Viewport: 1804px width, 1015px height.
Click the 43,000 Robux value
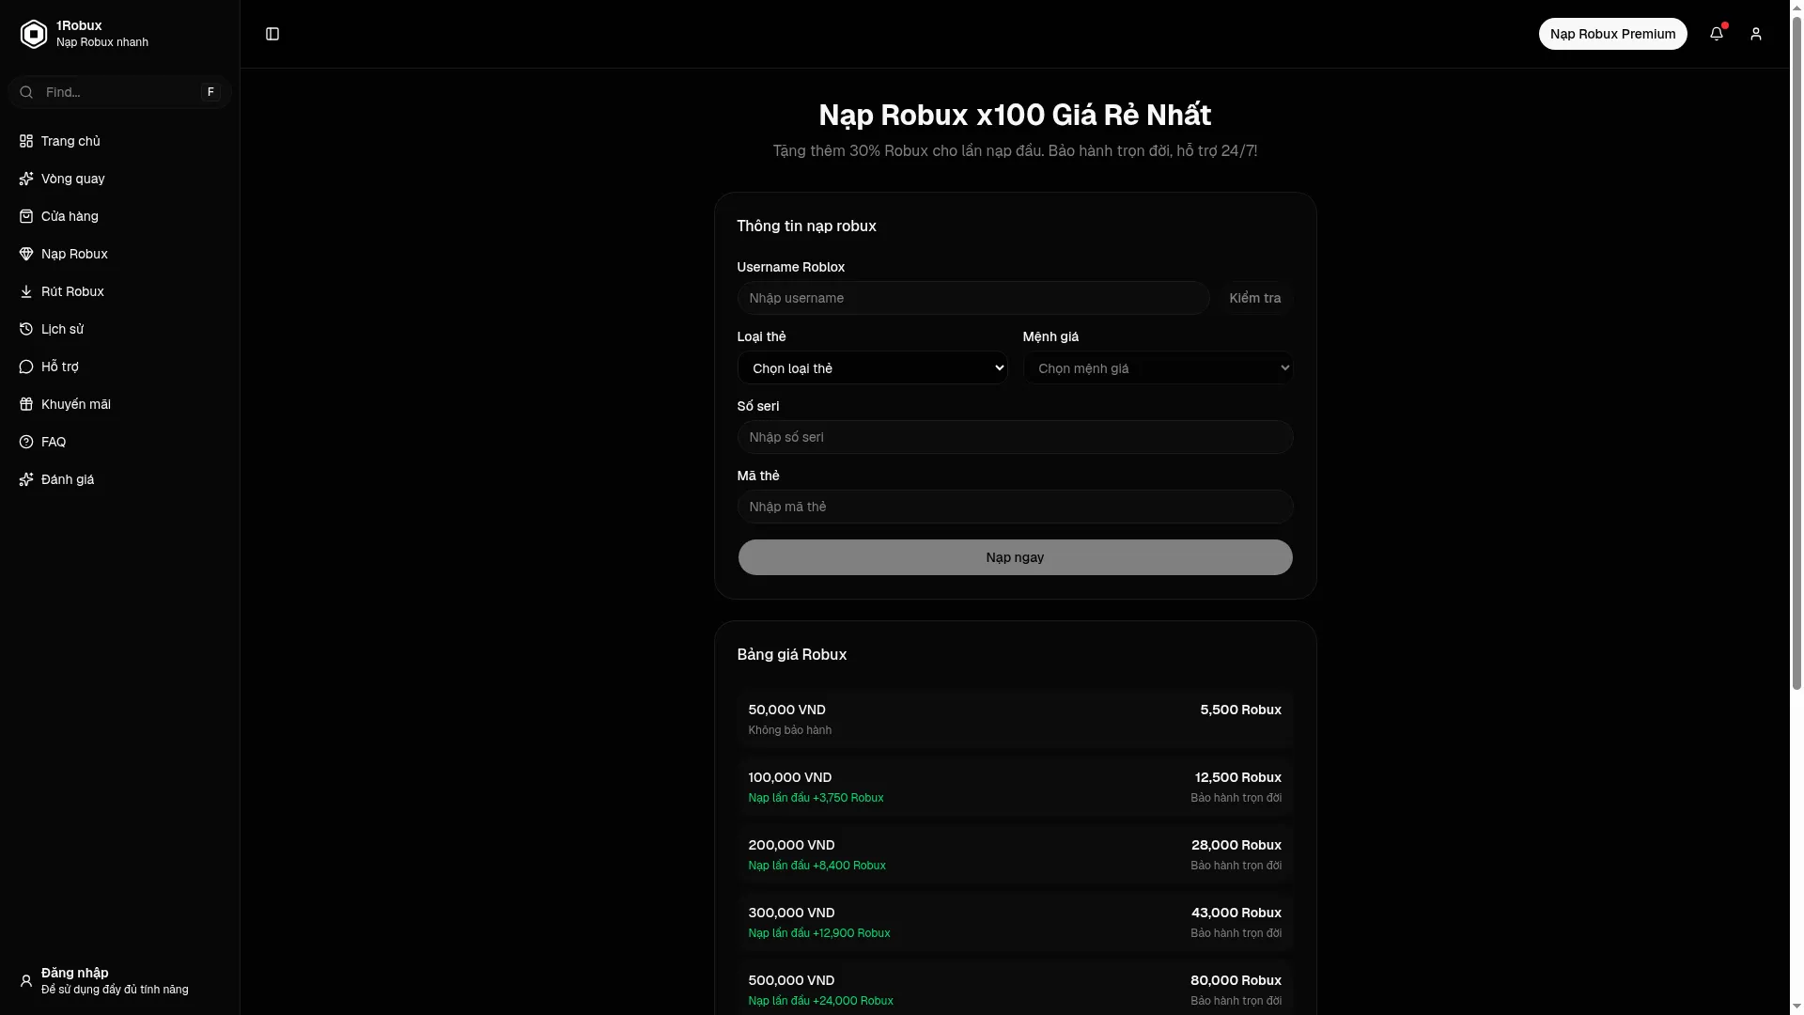tap(1236, 913)
